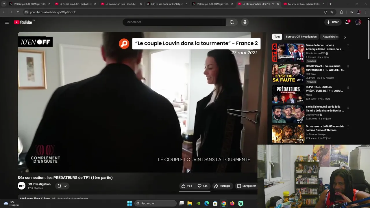370x208 pixels.
Task: Click the Windows taskbar Rechercher box
Action: [x=156, y=203]
